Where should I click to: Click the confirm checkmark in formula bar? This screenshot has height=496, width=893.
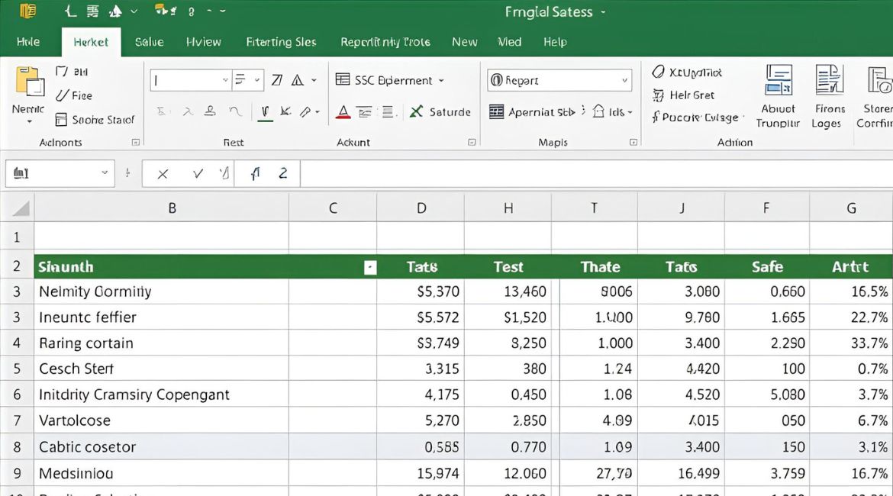(x=198, y=173)
